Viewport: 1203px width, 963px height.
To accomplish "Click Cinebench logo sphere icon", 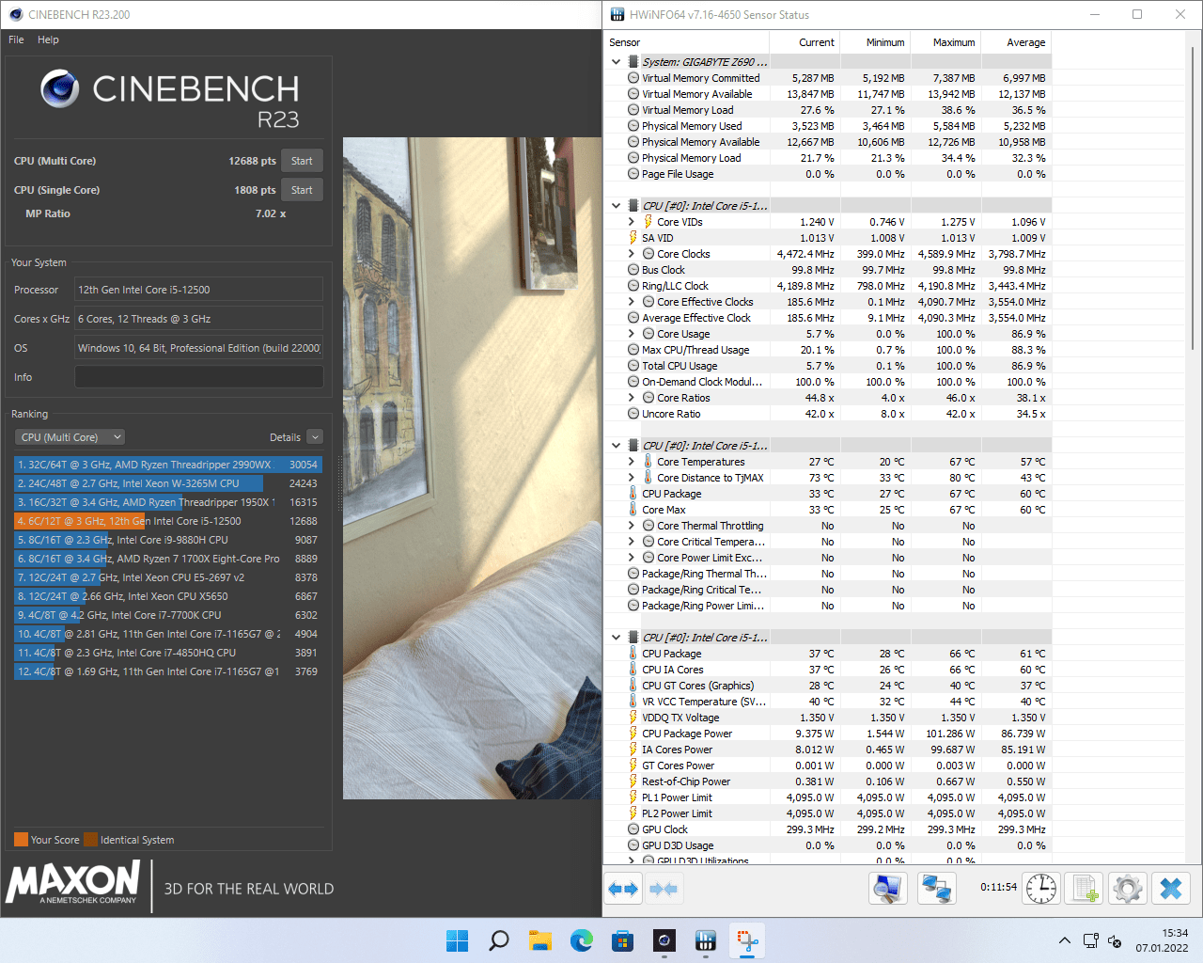I will (59, 89).
